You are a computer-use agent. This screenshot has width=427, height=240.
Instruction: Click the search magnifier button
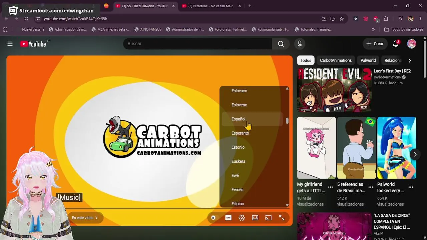tap(281, 44)
